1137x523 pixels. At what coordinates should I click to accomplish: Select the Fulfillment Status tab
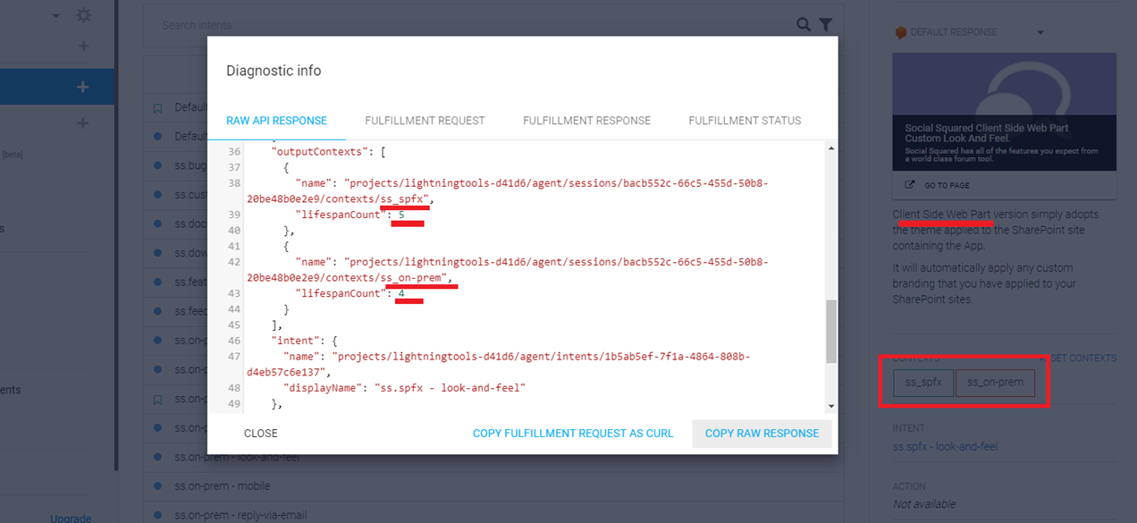pos(745,121)
